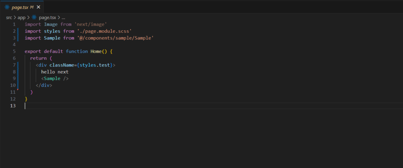This screenshot has height=168, width=403.
Task: Click the Image identifier on line 1
Action: pyautogui.click(x=51, y=24)
